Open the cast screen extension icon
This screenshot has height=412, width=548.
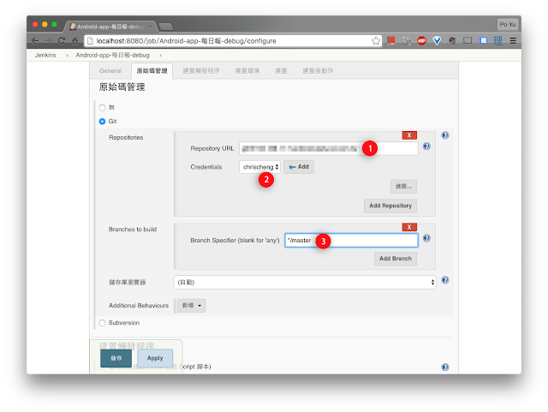pyautogui.click(x=468, y=41)
